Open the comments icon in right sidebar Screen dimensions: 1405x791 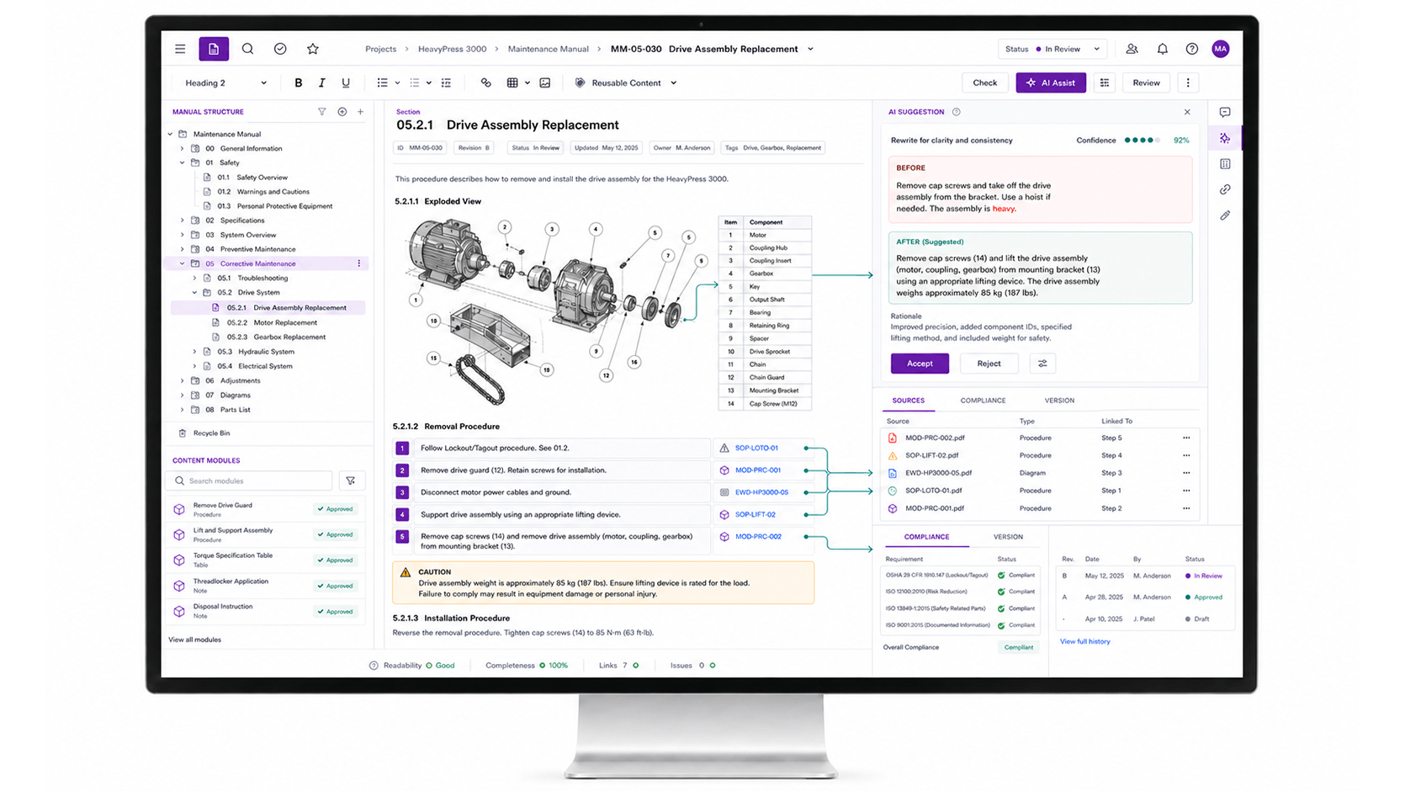click(x=1225, y=112)
